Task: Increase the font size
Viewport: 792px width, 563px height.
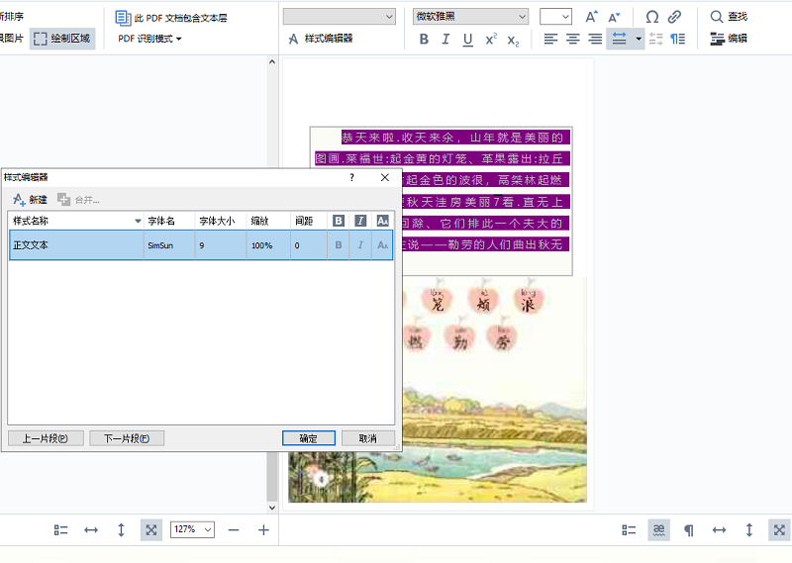Action: coord(591,17)
